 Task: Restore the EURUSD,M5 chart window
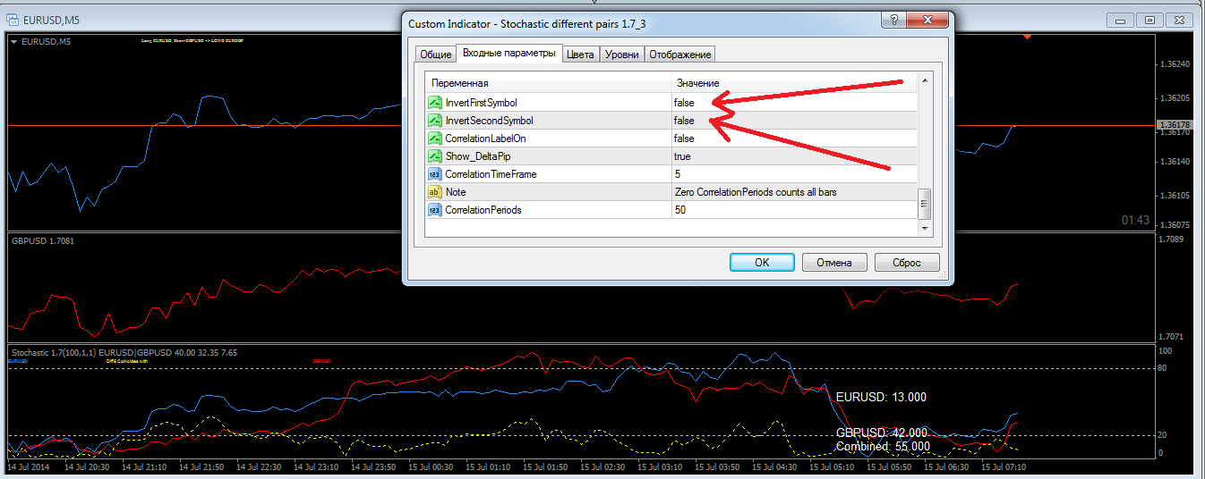[x=1150, y=20]
